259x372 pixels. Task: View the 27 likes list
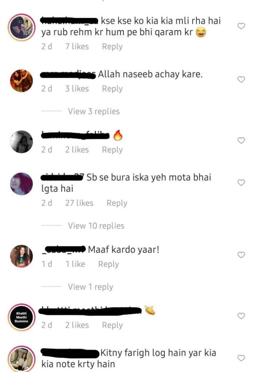click(79, 203)
